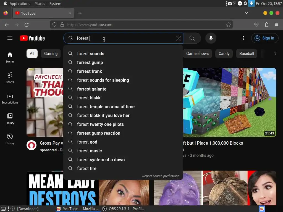283x212 pixels.
Task: Select the All filter chip
Action: (x=32, y=54)
